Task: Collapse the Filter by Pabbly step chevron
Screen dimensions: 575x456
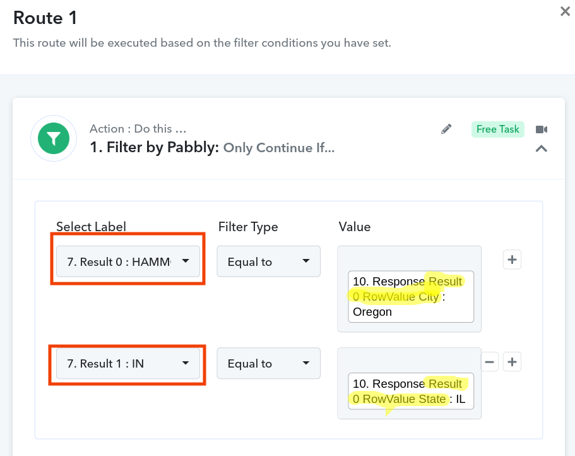Action: tap(542, 148)
